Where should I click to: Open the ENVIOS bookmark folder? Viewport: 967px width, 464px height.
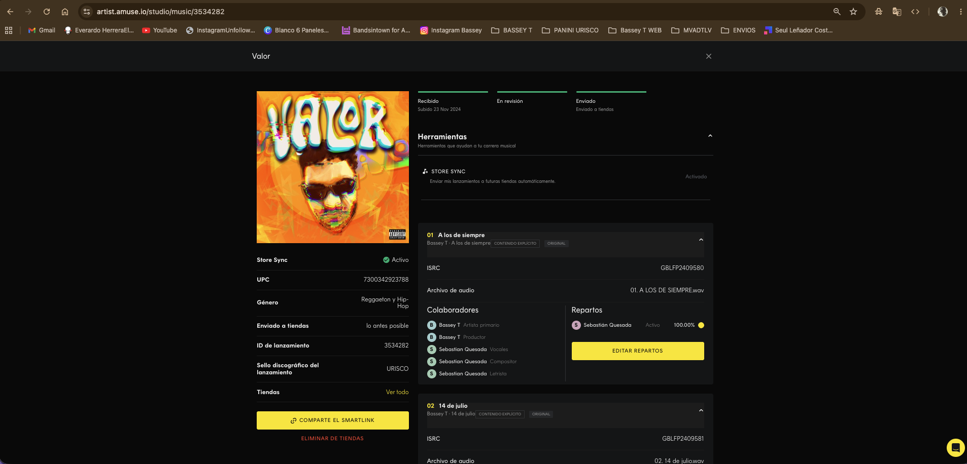[x=739, y=30]
